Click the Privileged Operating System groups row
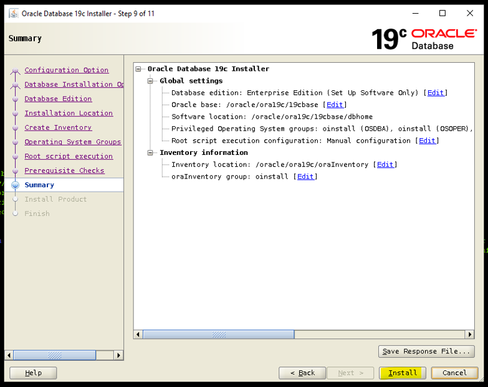Image resolution: width=488 pixels, height=387 pixels. [x=322, y=129]
